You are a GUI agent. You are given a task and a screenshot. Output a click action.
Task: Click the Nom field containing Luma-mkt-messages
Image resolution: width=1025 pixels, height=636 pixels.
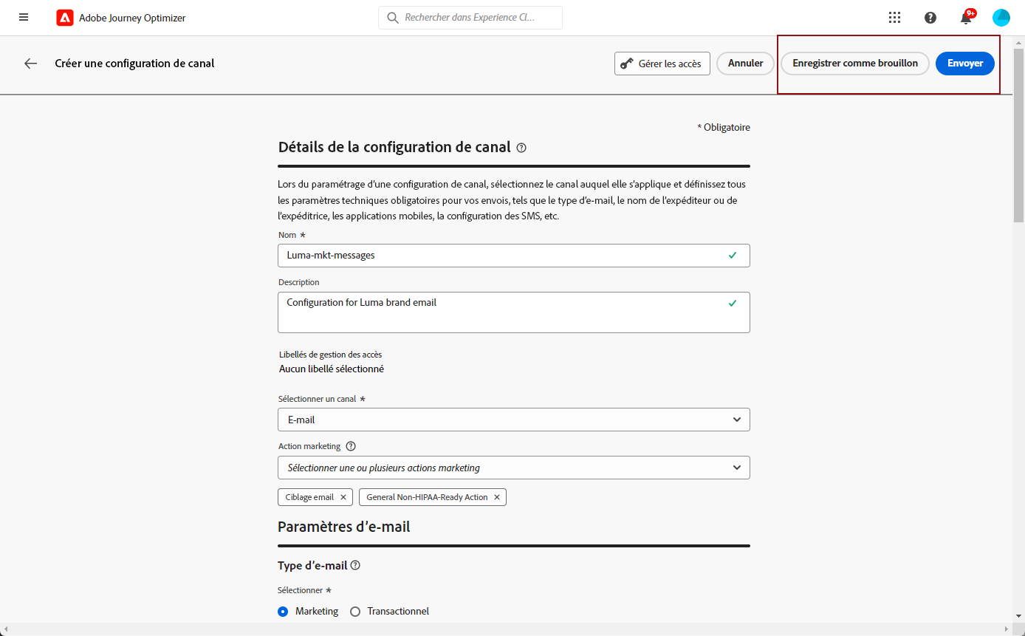tap(502, 256)
